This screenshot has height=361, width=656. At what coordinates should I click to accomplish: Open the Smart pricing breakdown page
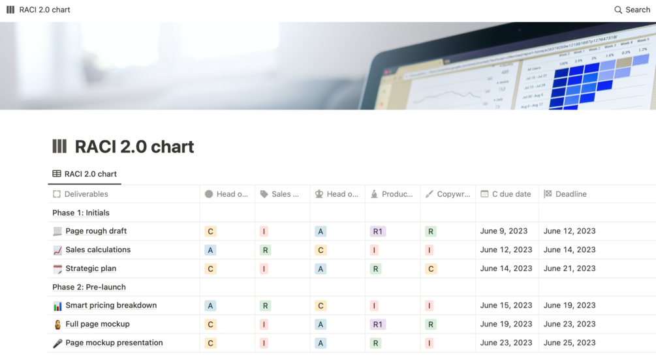coord(111,306)
